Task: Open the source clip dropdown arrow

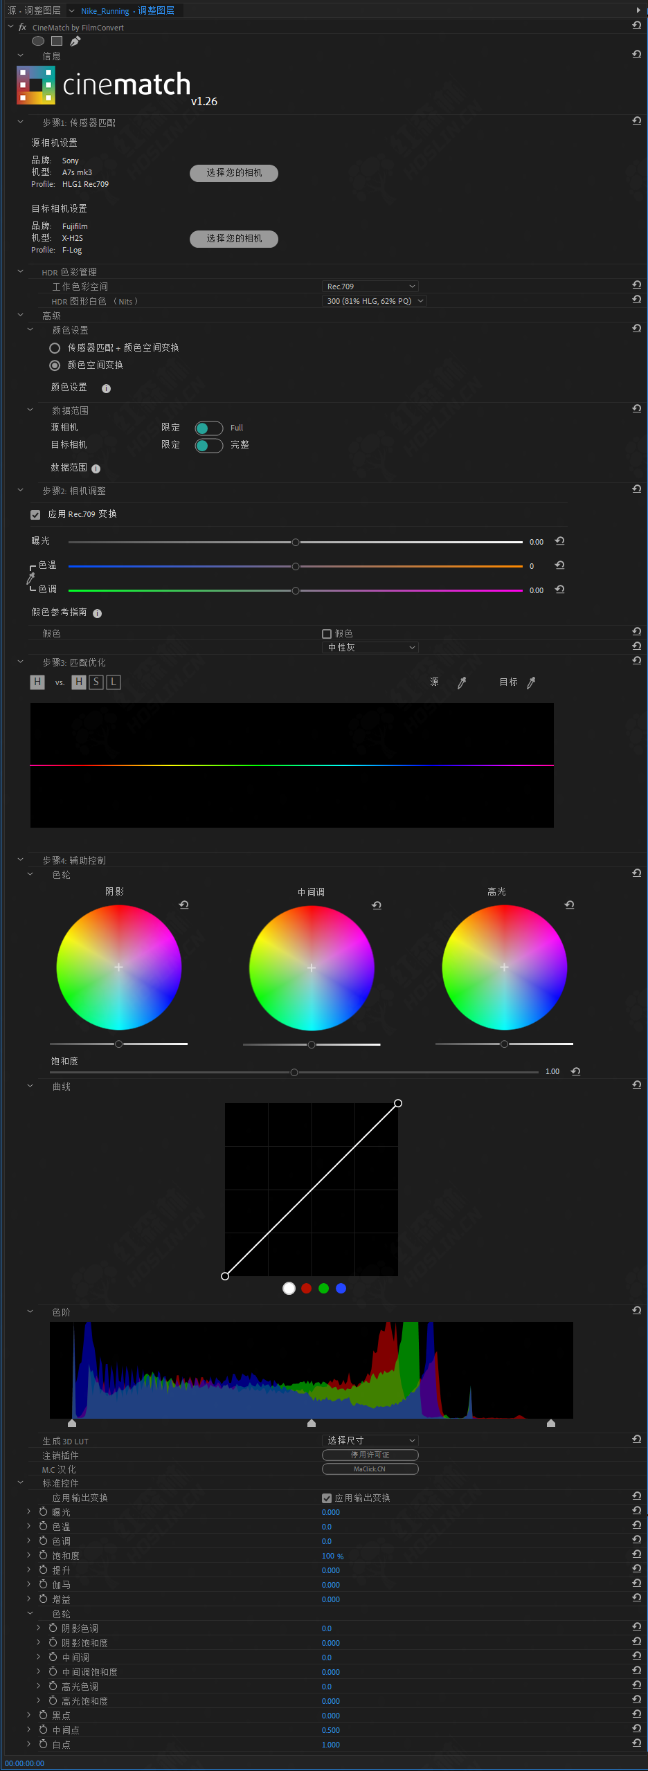Action: 71,11
